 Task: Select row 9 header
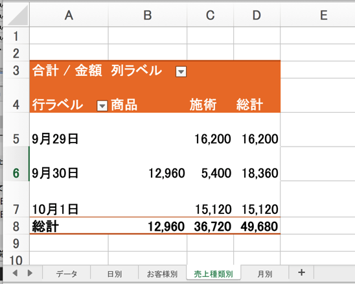16,243
